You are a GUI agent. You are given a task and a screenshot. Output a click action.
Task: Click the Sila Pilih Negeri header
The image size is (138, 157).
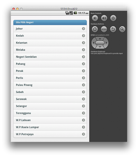pyautogui.click(x=50, y=22)
